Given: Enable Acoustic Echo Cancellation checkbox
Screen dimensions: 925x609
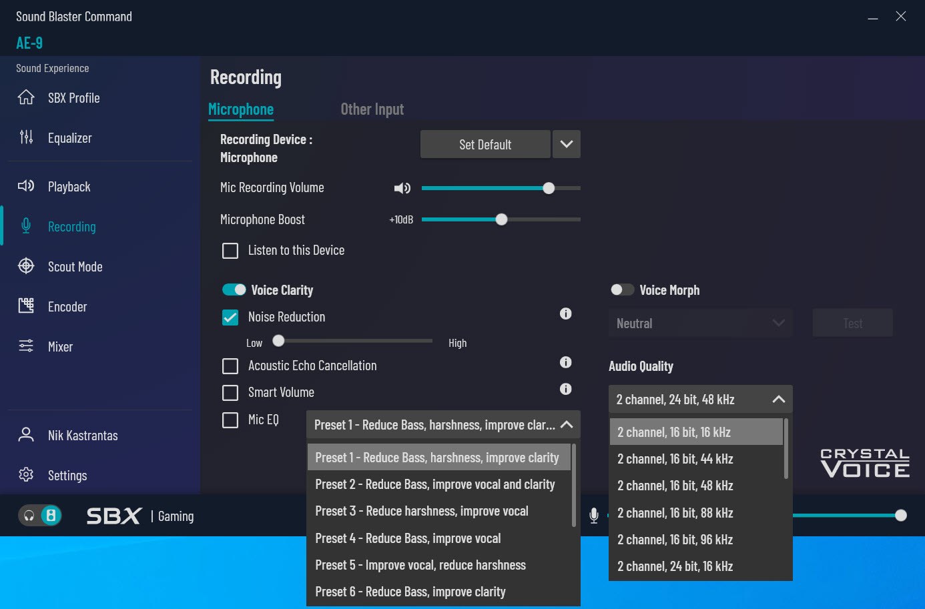Looking at the screenshot, I should pyautogui.click(x=230, y=366).
